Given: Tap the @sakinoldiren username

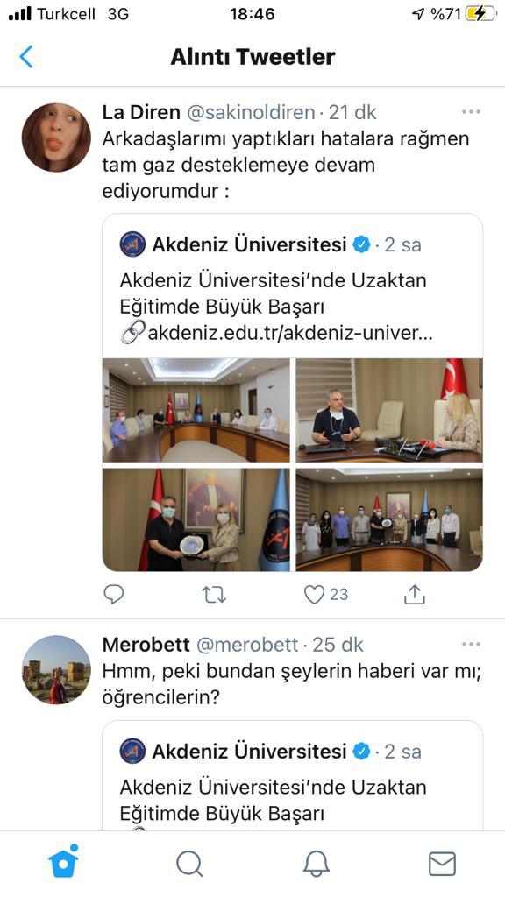Looking at the screenshot, I should pyautogui.click(x=251, y=112).
